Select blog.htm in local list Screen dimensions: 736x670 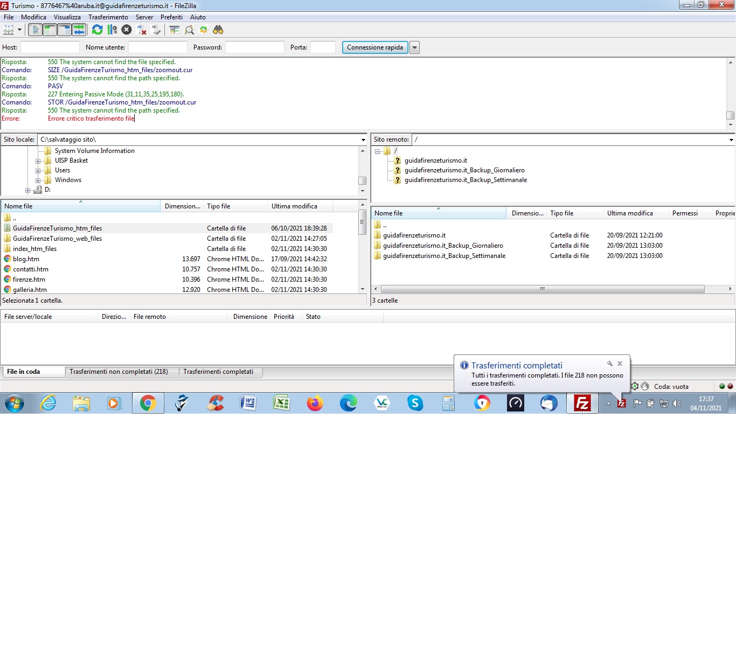(26, 259)
